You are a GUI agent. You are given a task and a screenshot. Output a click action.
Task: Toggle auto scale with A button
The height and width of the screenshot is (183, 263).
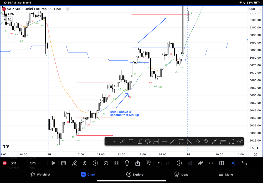(252, 148)
